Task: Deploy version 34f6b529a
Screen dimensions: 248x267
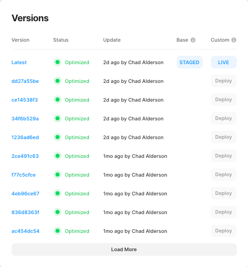Action: [224, 118]
